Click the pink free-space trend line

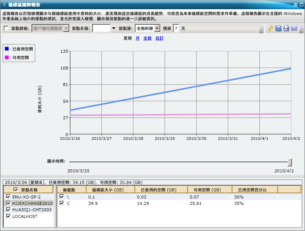click(180, 115)
